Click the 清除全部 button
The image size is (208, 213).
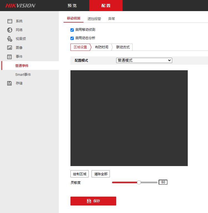[x=101, y=174]
